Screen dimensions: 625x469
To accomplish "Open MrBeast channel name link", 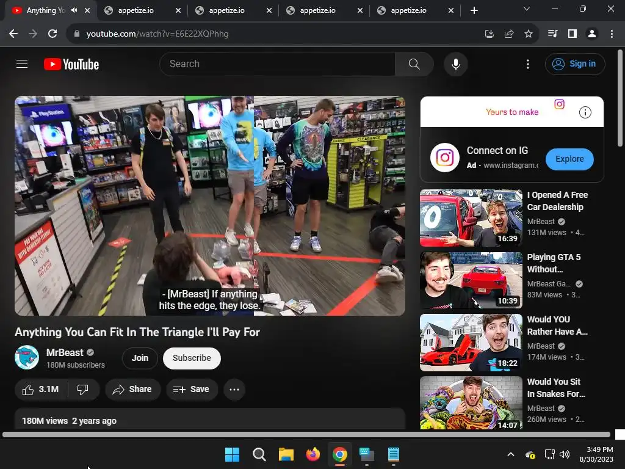I will (65, 352).
